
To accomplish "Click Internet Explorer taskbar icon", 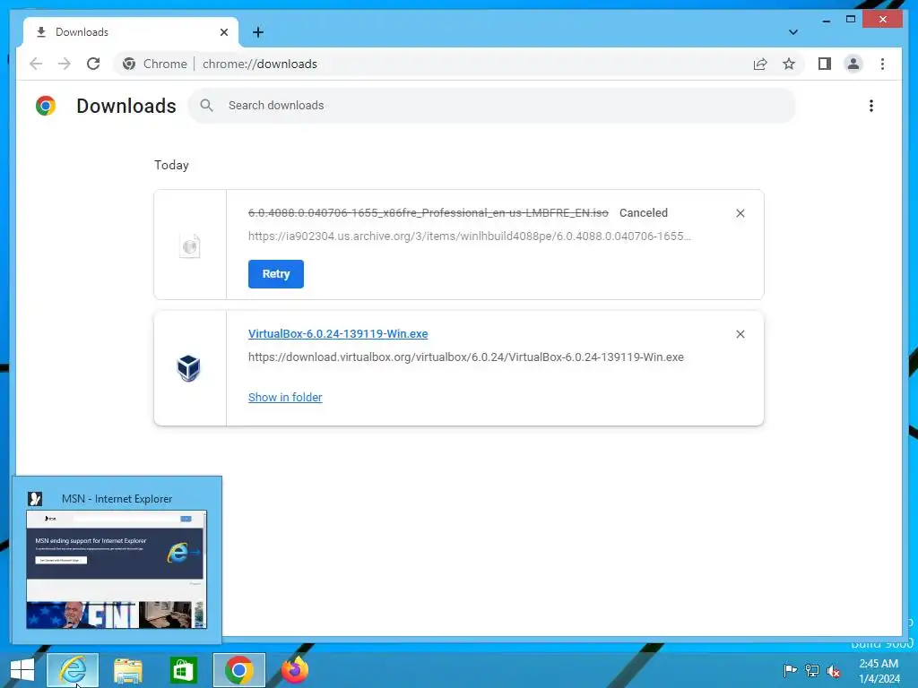I will (73, 670).
